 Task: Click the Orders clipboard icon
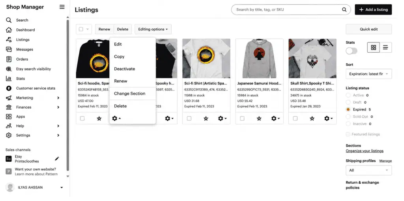coord(9,59)
